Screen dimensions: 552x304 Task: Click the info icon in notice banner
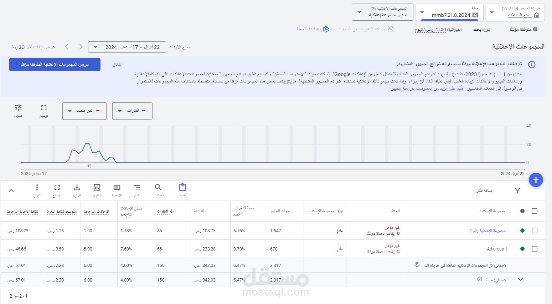(x=532, y=65)
